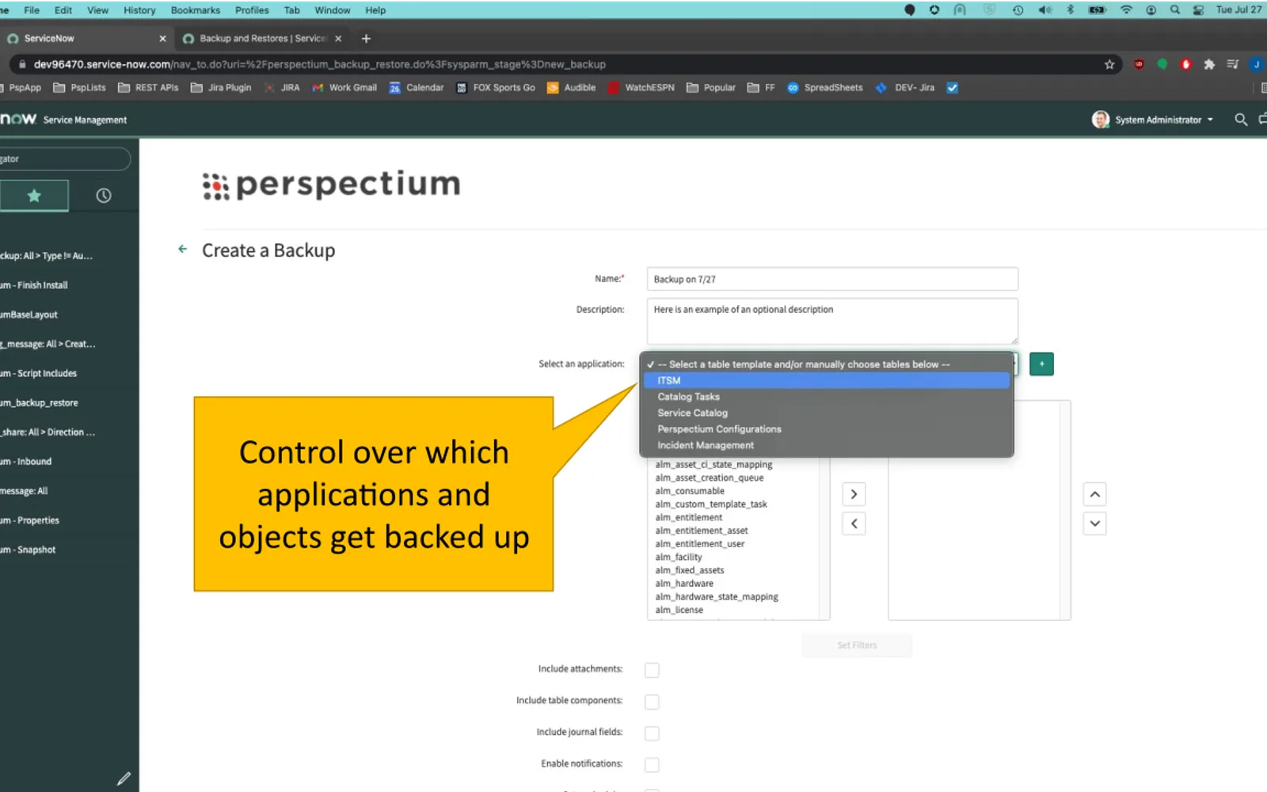Open 'um_backup_restore' navigator link

coord(39,403)
